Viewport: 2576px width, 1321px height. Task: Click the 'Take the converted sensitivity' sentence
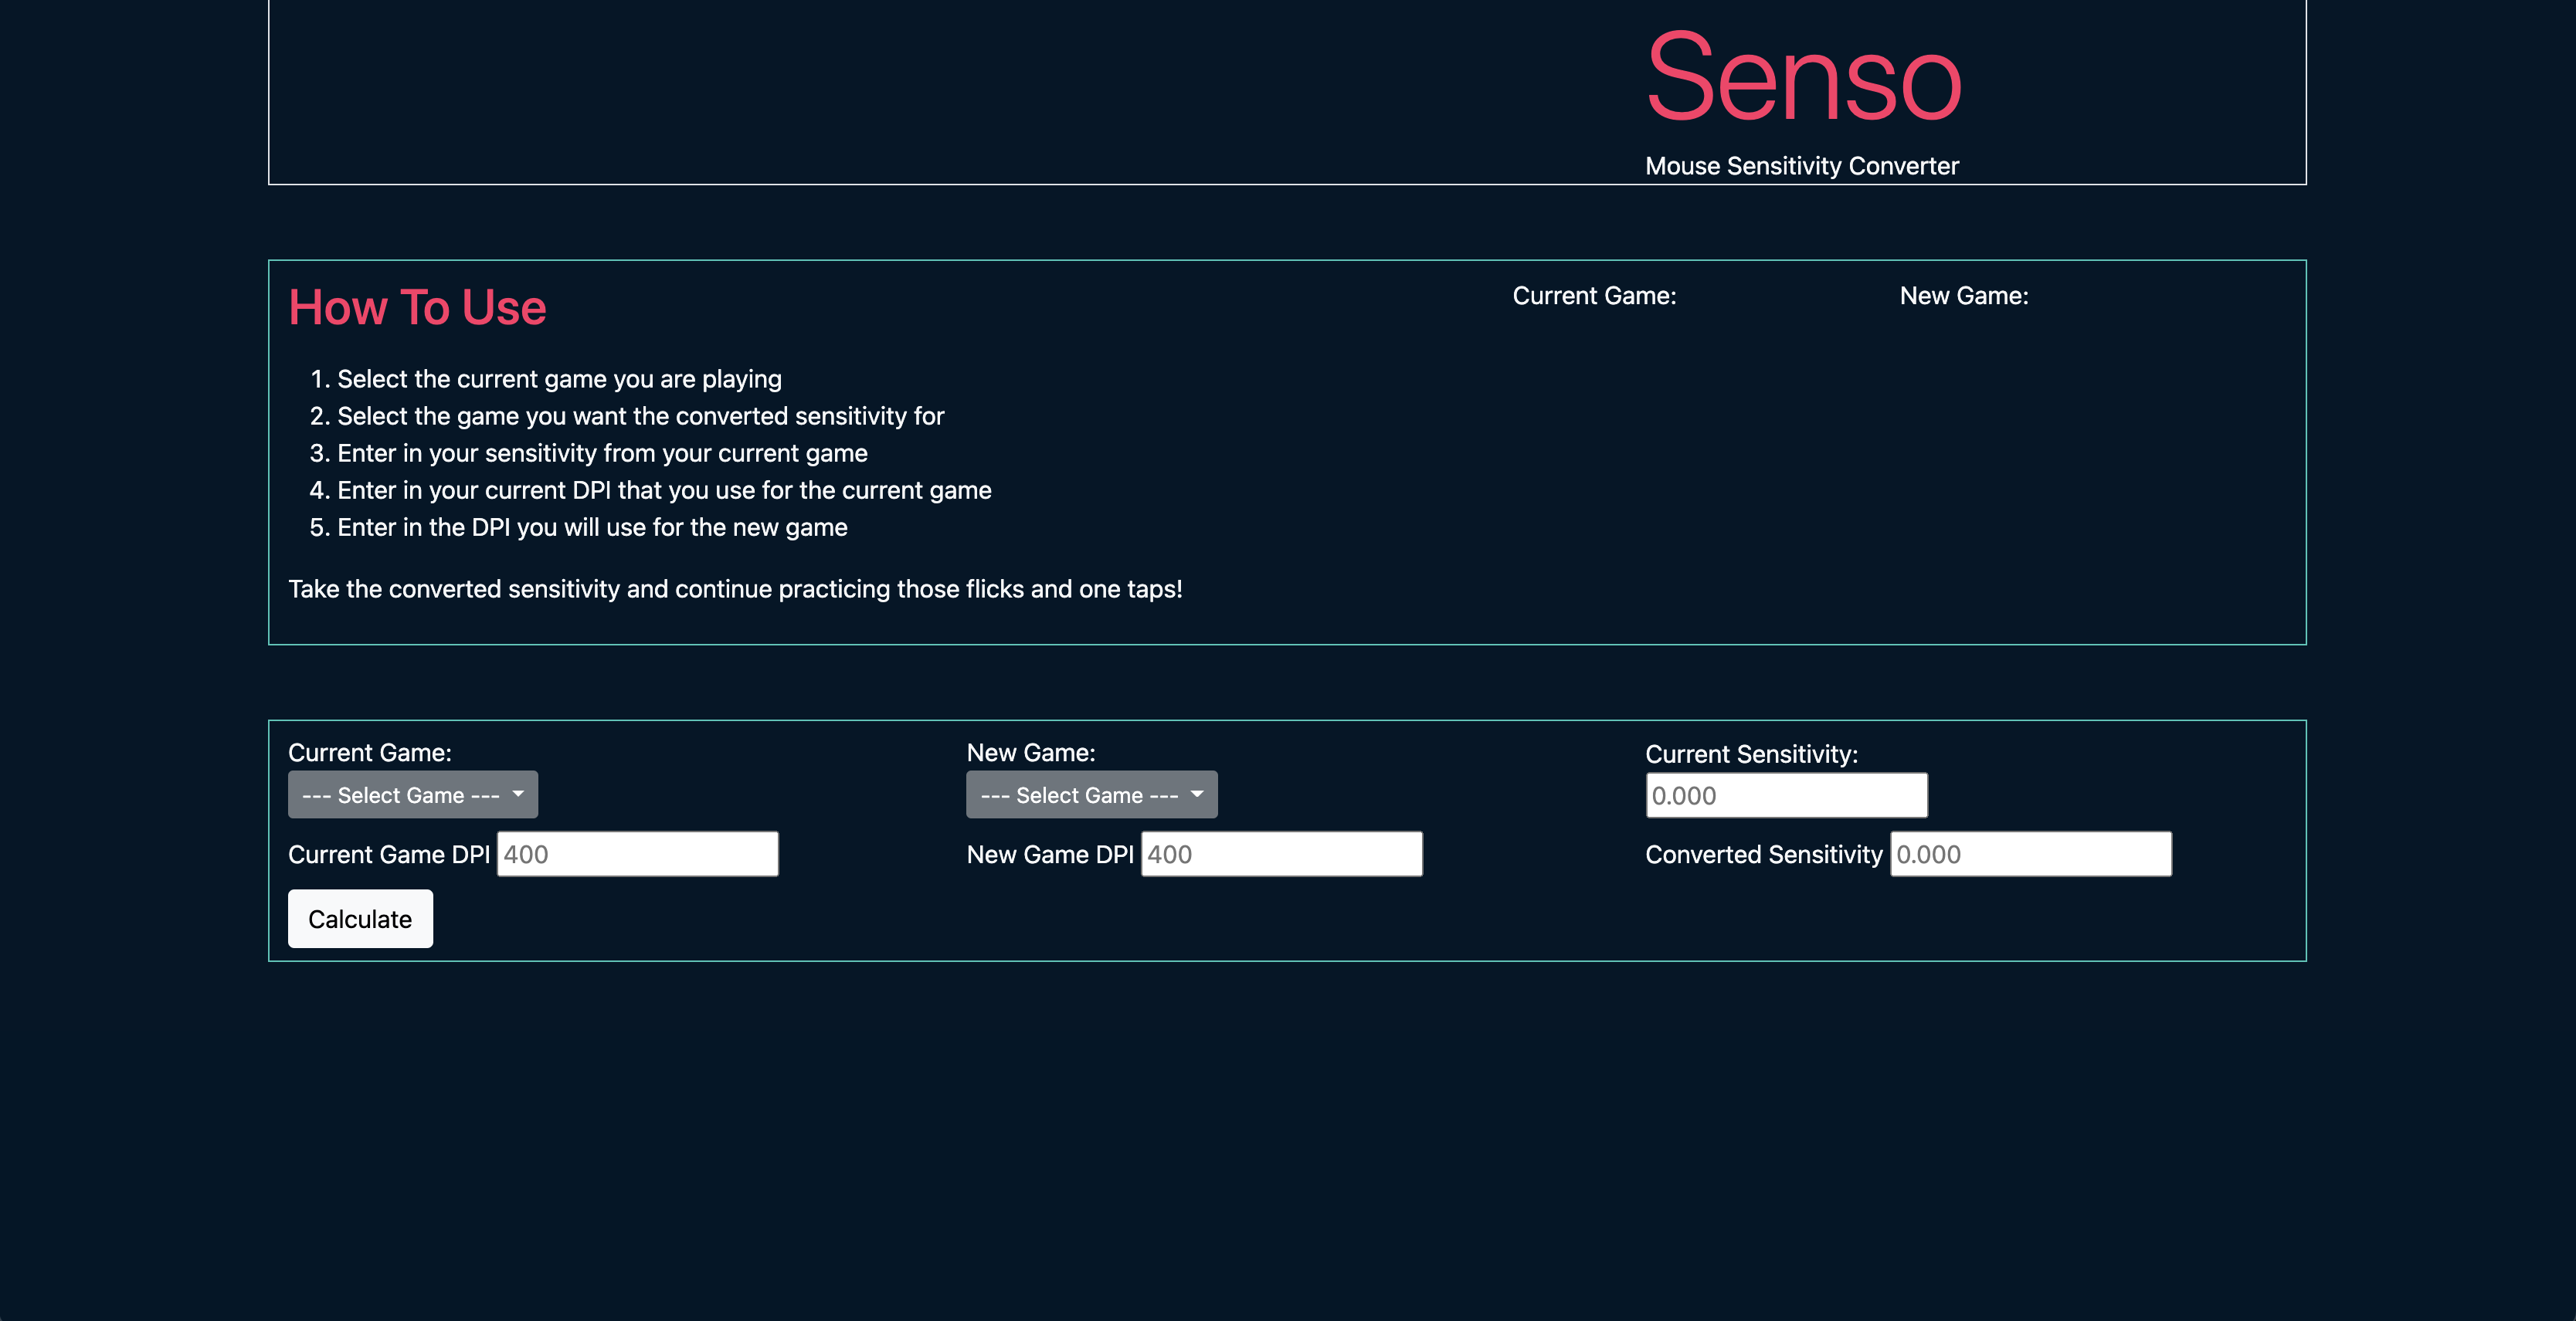735,588
